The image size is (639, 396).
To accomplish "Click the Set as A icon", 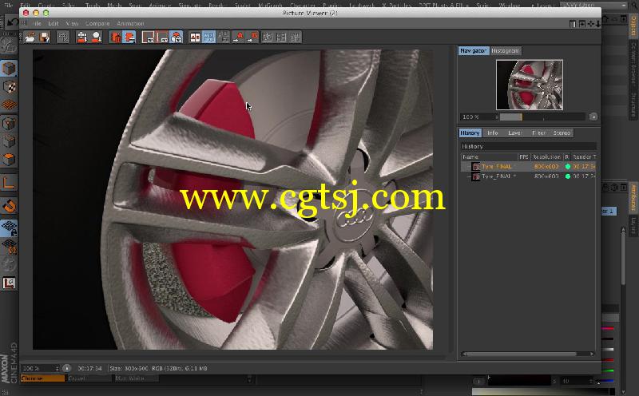I will coord(238,38).
